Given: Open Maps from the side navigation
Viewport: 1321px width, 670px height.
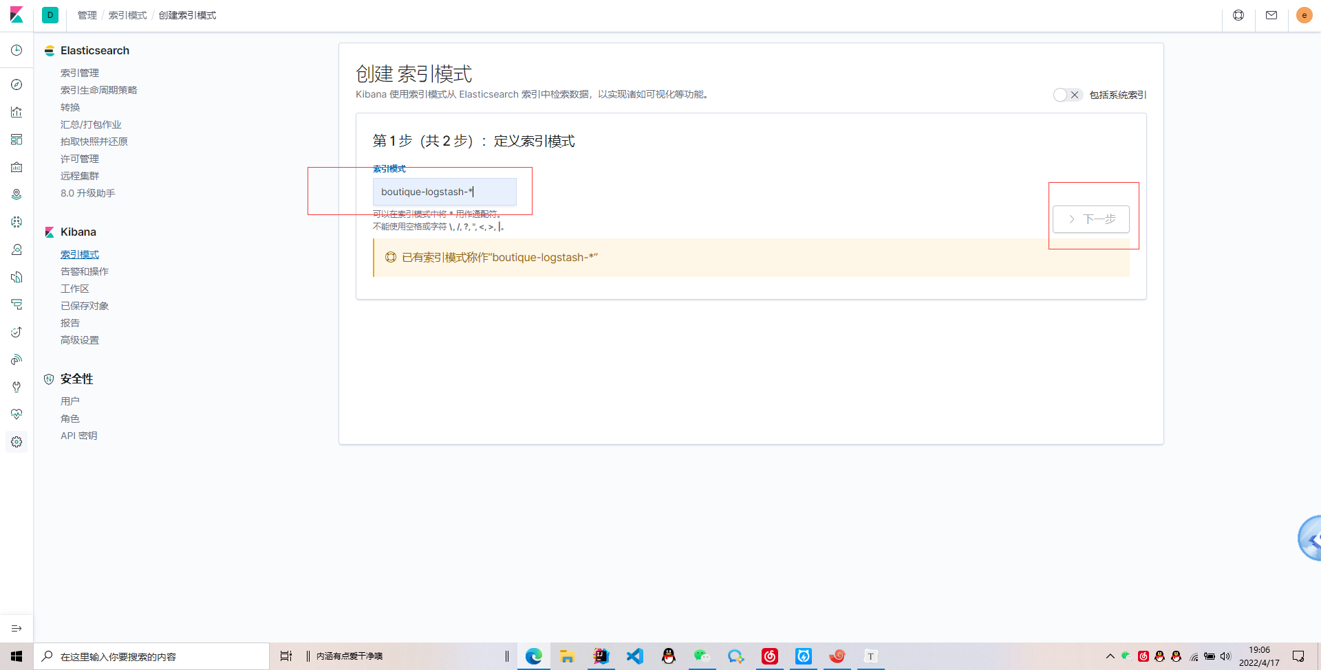Looking at the screenshot, I should [x=17, y=194].
